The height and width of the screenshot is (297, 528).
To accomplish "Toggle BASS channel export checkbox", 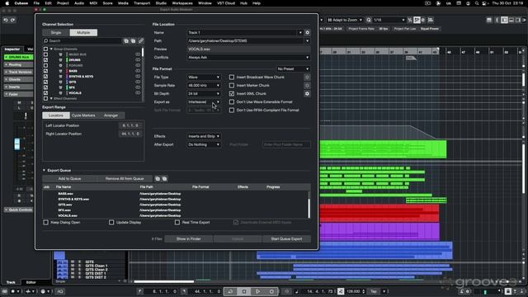I will (45, 71).
